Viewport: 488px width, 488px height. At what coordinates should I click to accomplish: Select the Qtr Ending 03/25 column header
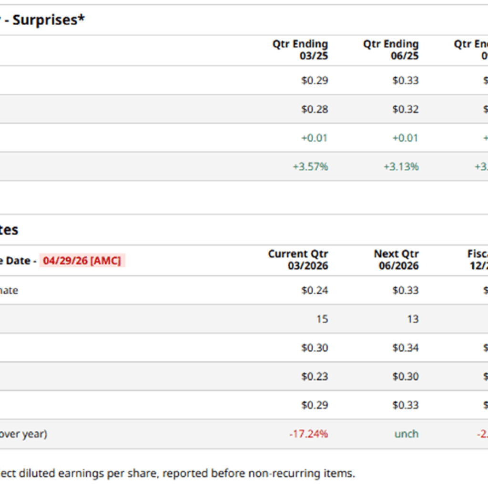(x=300, y=50)
